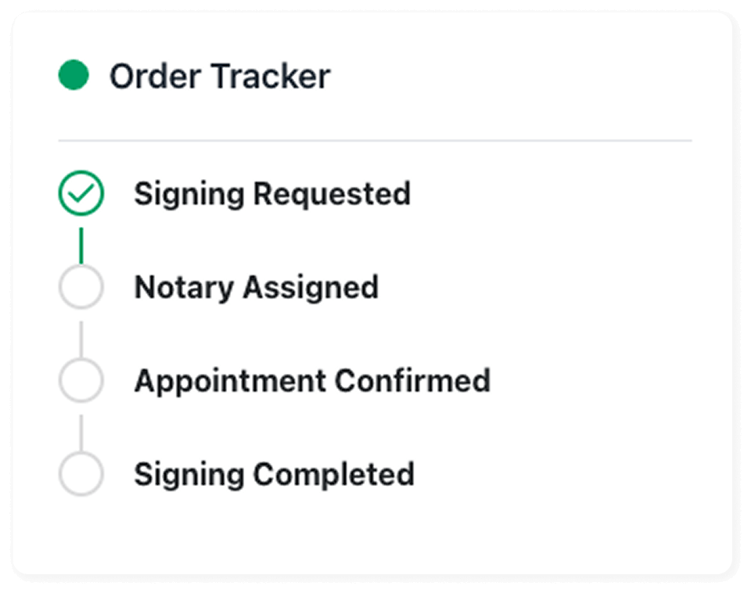Click the gray connector below Notary Assigned
751x593 pixels.
81,339
